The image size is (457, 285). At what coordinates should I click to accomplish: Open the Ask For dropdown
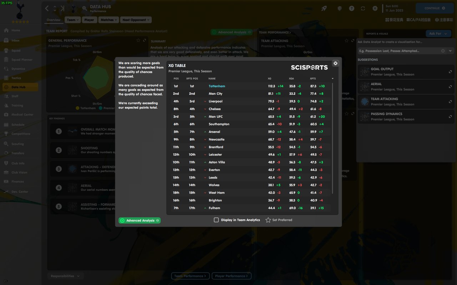point(438,33)
